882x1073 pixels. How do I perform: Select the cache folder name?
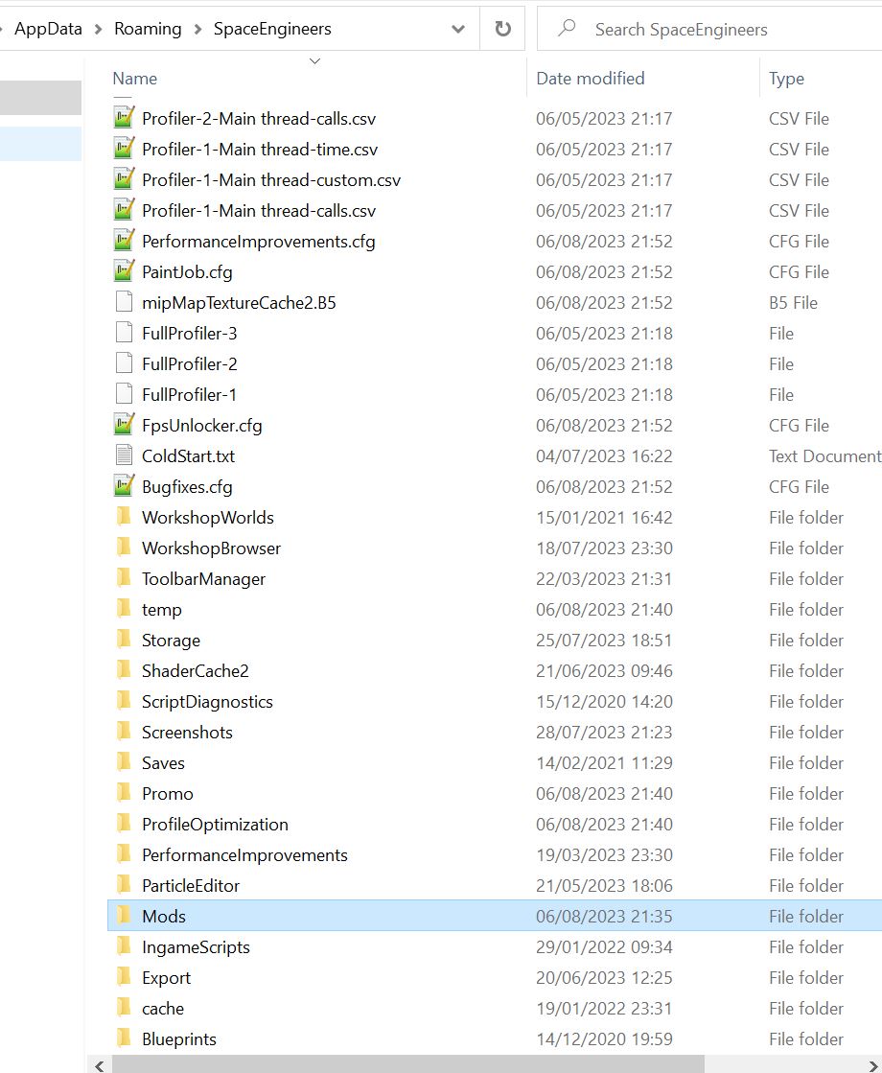tap(163, 1008)
